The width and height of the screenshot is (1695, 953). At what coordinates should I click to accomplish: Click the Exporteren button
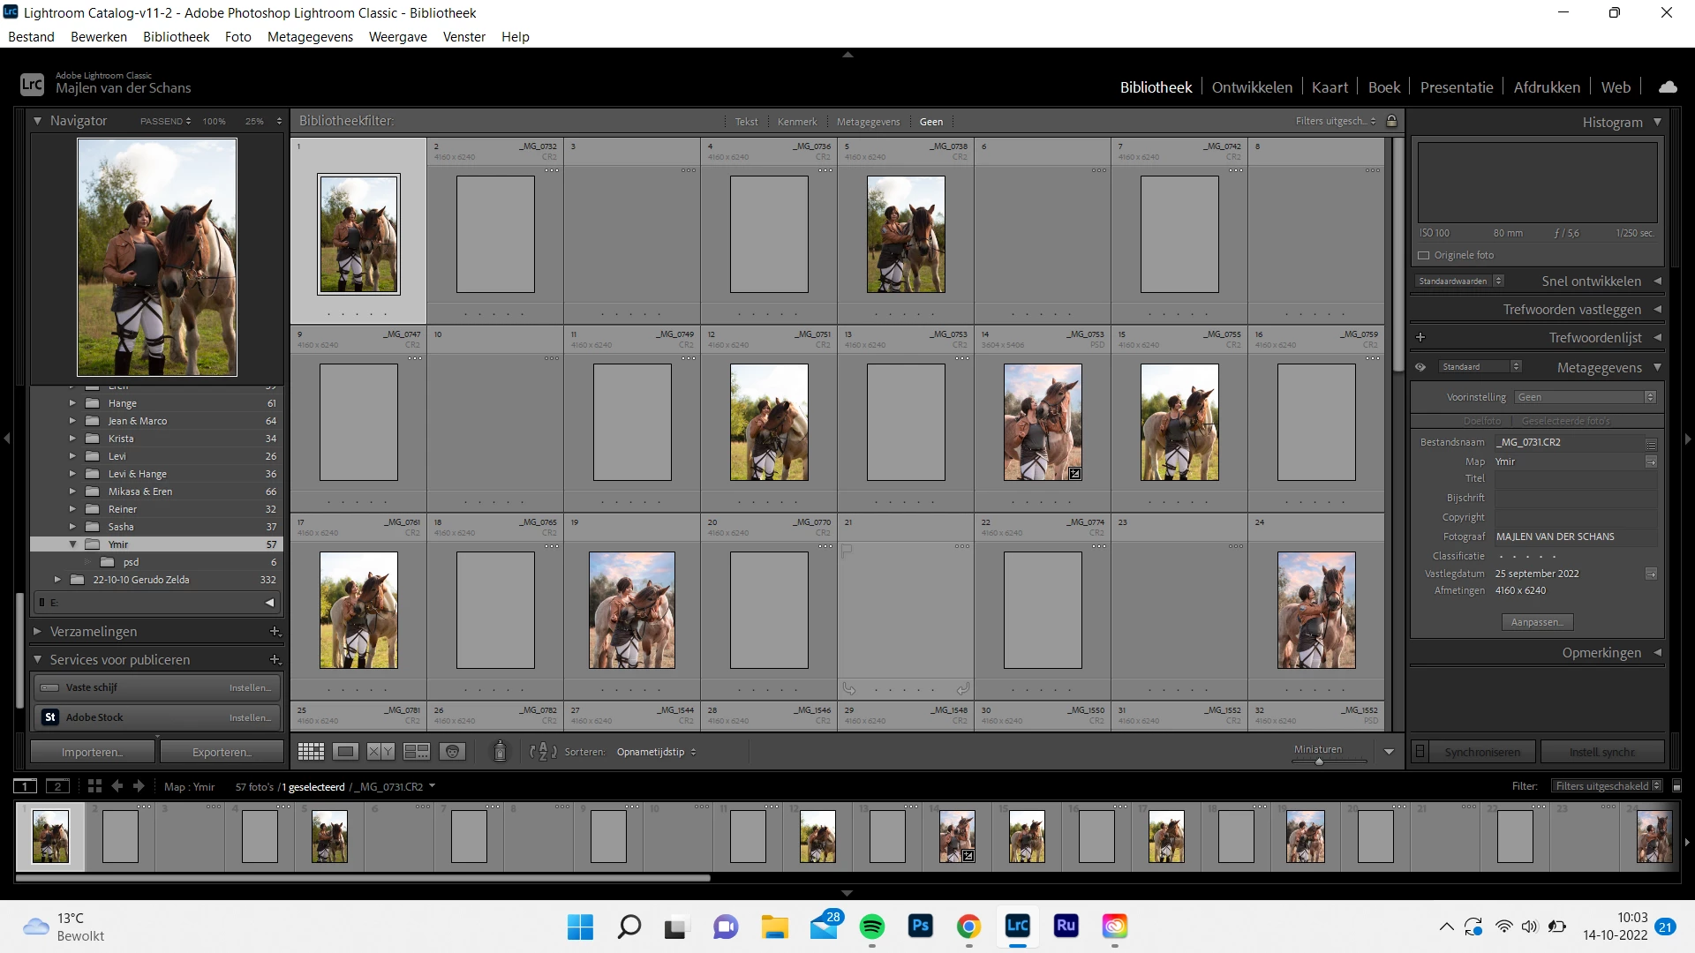tap(222, 752)
